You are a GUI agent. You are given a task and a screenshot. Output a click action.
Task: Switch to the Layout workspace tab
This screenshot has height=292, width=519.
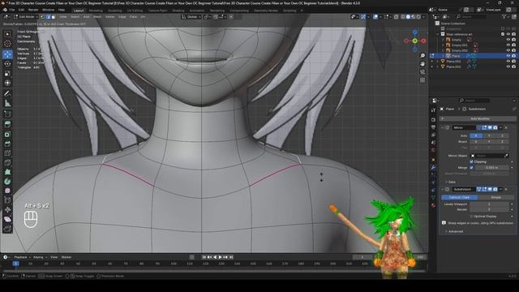point(79,11)
